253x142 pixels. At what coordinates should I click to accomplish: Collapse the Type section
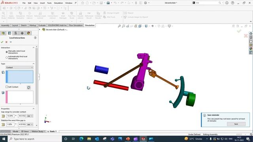click(x=33, y=64)
